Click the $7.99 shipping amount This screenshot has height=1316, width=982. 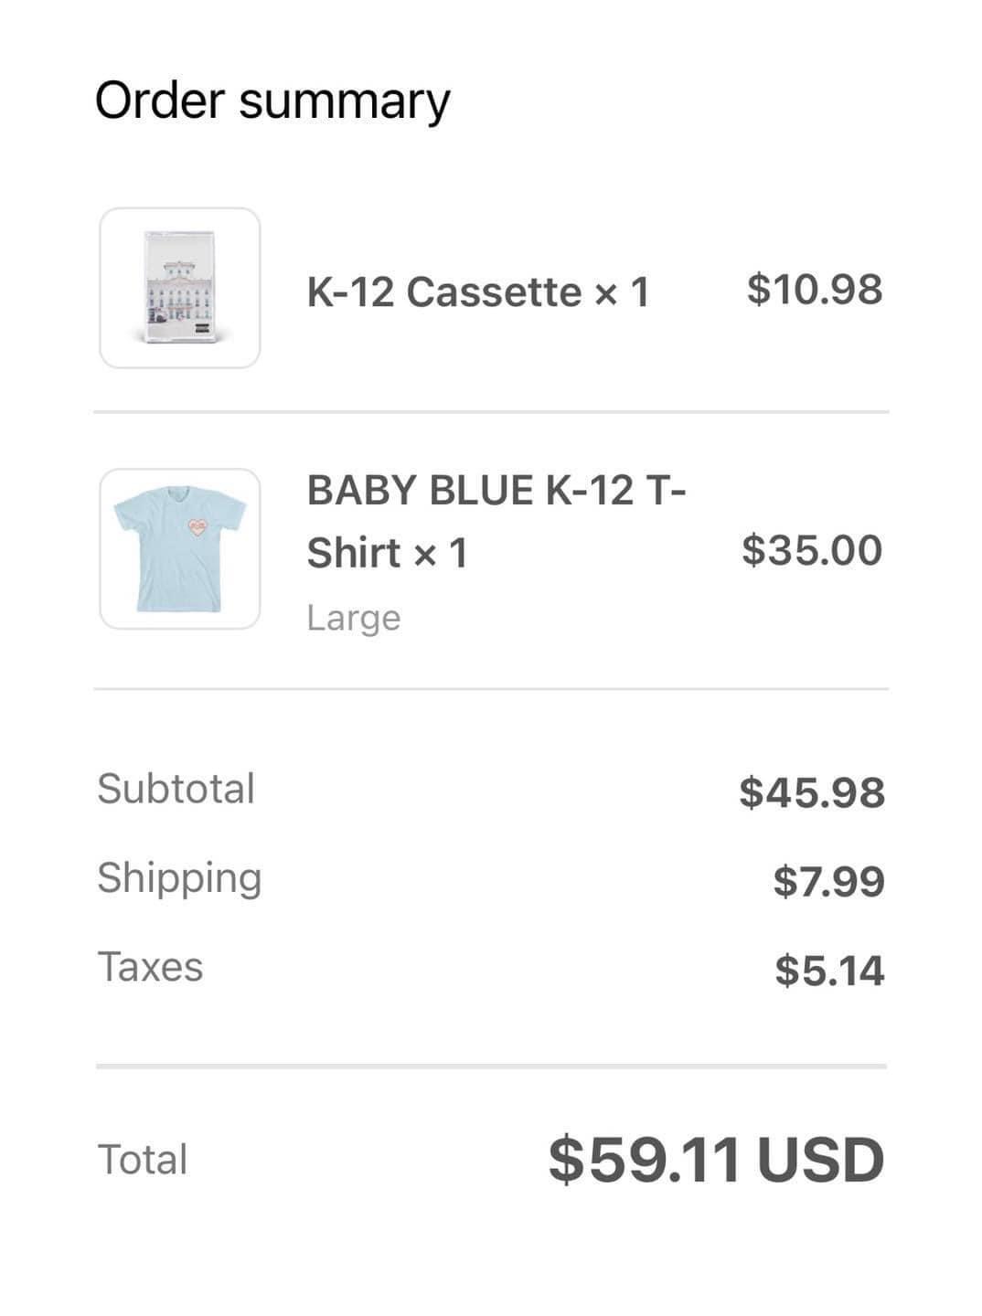pos(828,882)
